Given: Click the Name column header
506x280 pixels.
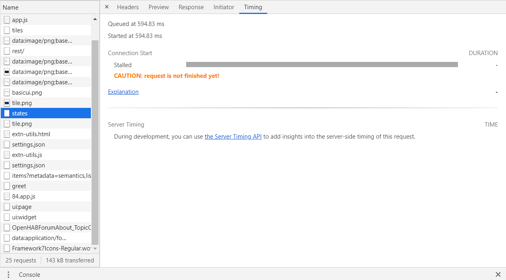Looking at the screenshot, I should [10, 8].
